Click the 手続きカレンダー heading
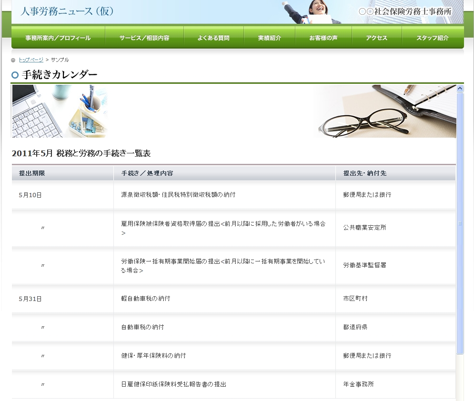This screenshot has width=474, height=401. [x=60, y=75]
